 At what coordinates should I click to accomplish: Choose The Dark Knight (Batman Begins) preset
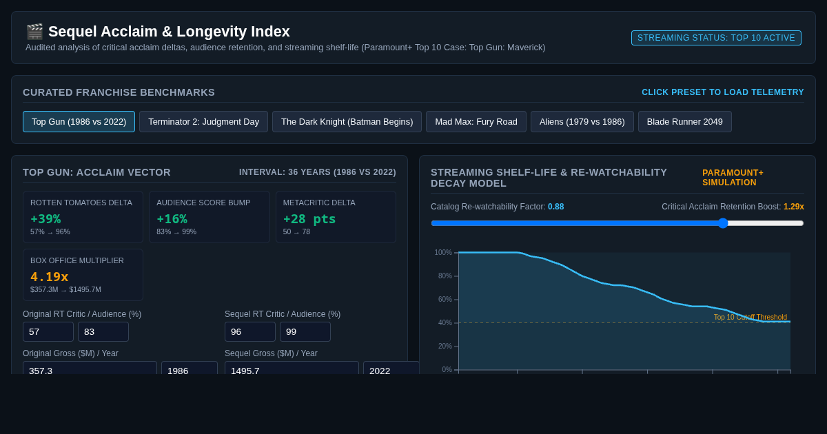coord(347,122)
